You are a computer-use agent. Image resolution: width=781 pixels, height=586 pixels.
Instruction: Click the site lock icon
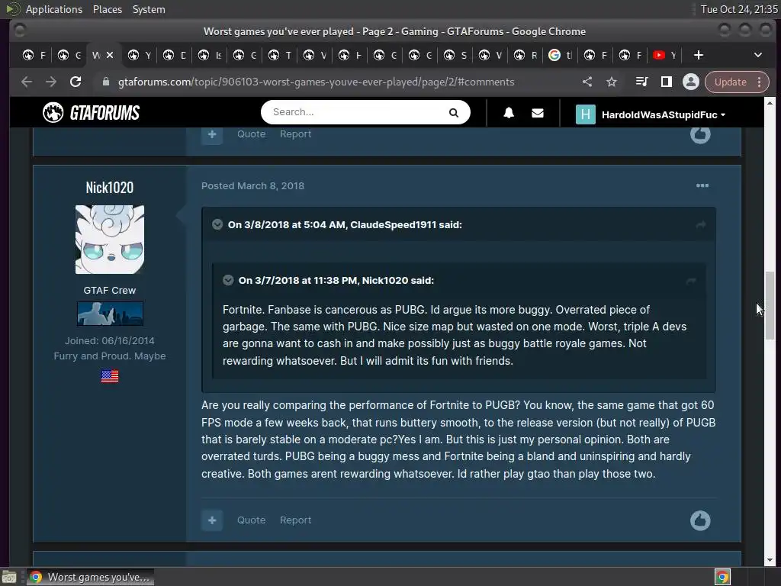tap(105, 82)
